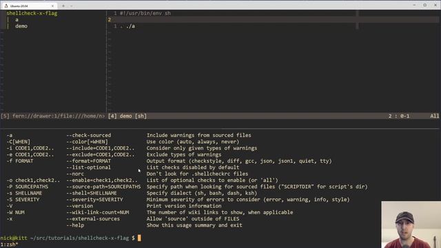Click the '--severity=SEVERITY' option
Screen dimensions: 441x248
[95, 200]
